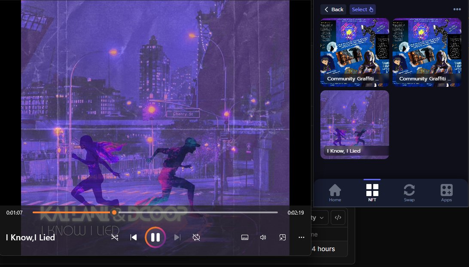Go to the wallet Home tab
This screenshot has height=267, width=469.
(x=335, y=193)
